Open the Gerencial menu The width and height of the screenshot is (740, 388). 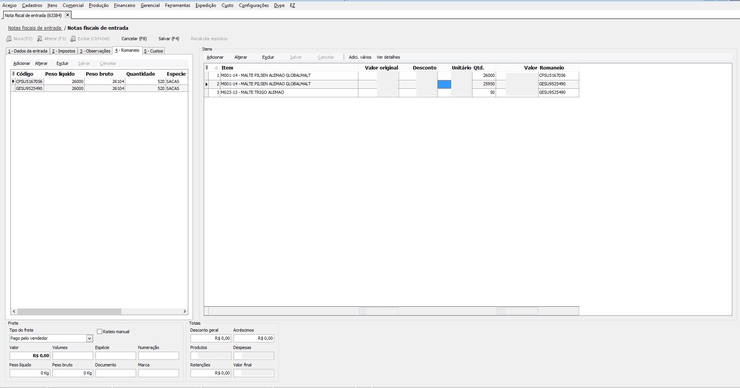(150, 5)
